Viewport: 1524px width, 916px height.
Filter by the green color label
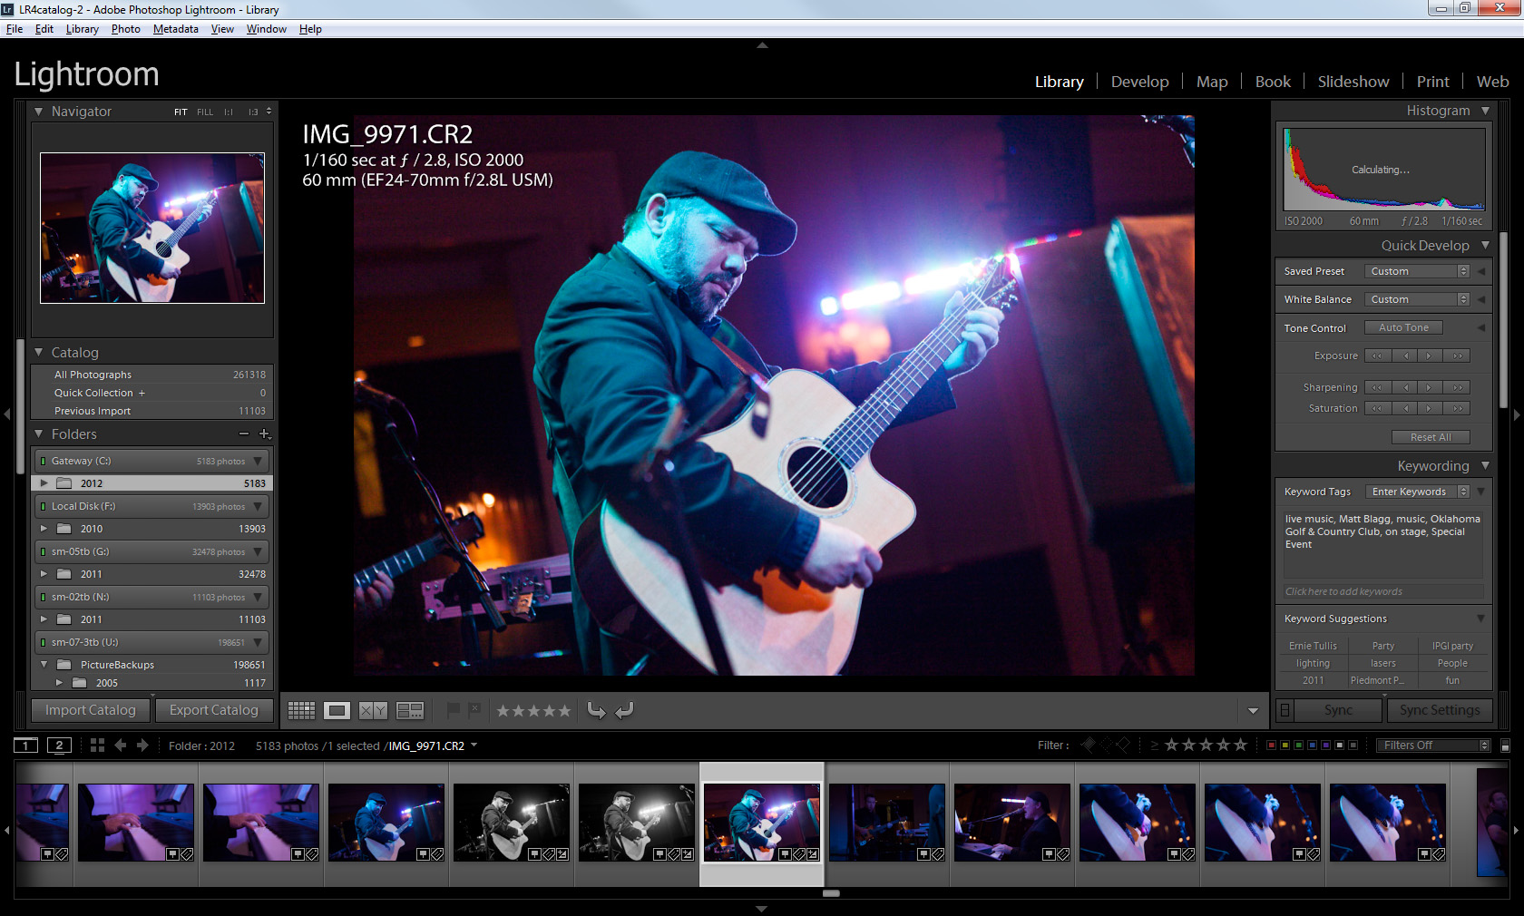pyautogui.click(x=1298, y=745)
